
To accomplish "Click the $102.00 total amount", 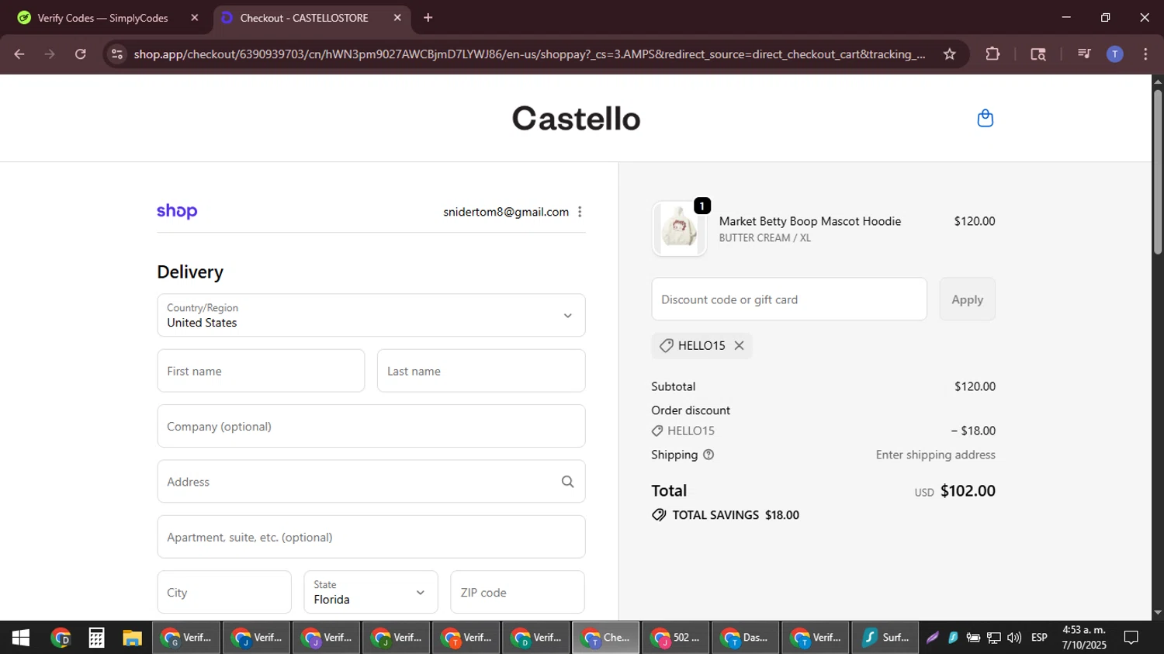I will (x=968, y=491).
